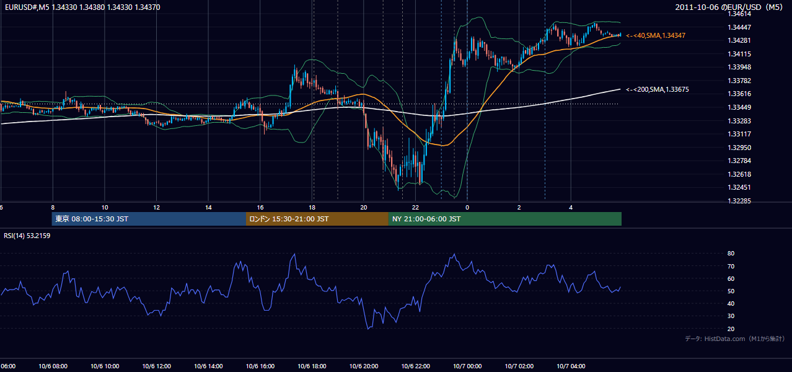792x372 pixels.
Task: Click the 10/6 10:00 bottom time label
Action: [105, 366]
